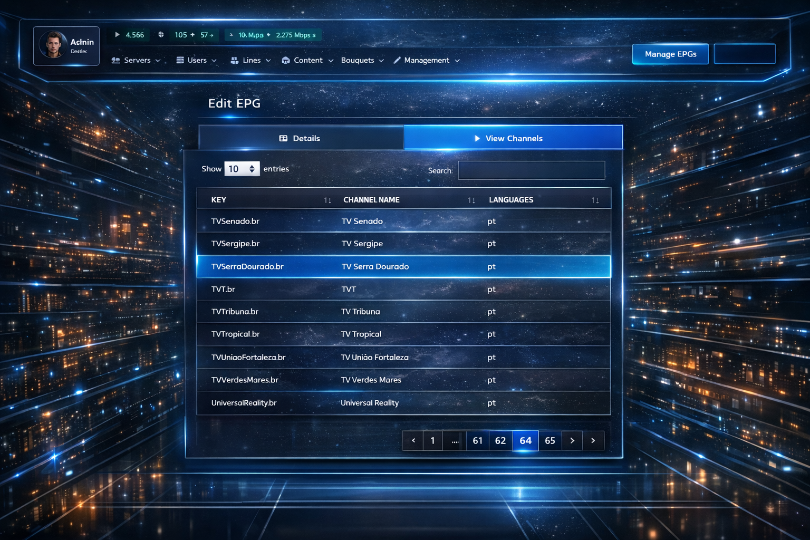
Task: Go to page 61
Action: pos(478,440)
